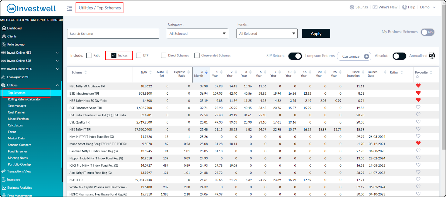Image resolution: width=446 pixels, height=197 pixels.
Task: Favourite Bandhan Nifty IT Index Fund heart
Action: [418, 151]
